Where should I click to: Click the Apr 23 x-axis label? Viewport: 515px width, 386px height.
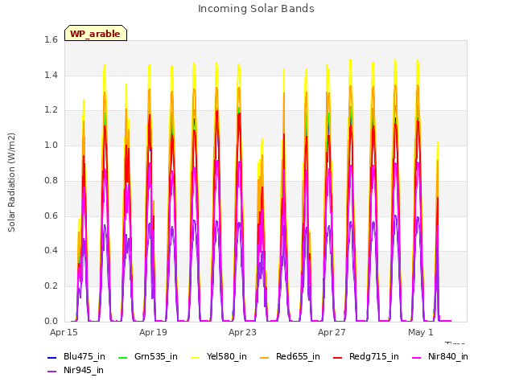coord(242,332)
